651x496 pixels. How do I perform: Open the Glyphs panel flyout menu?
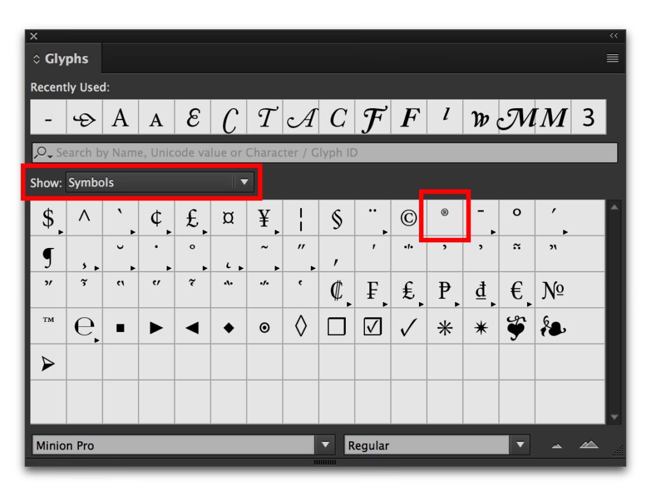tap(612, 59)
